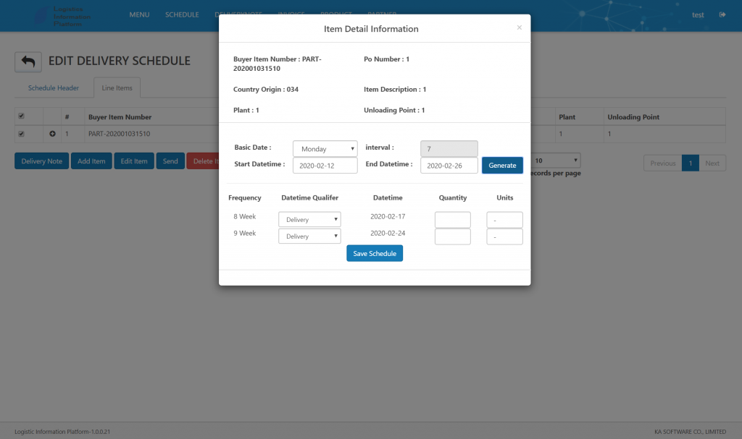Expand the records per page dropdown
The height and width of the screenshot is (439, 742).
556,161
